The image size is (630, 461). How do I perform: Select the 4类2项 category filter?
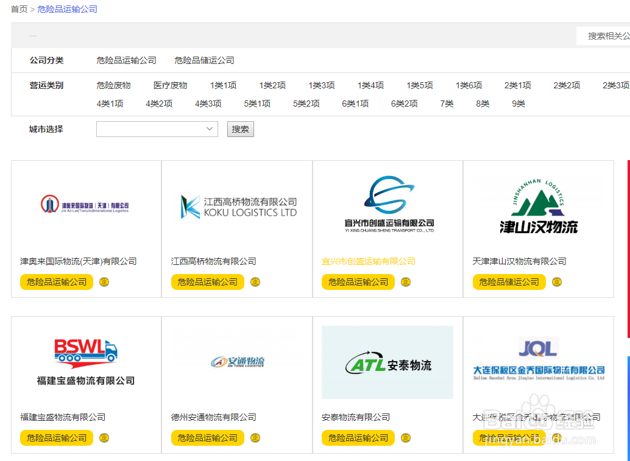(158, 104)
